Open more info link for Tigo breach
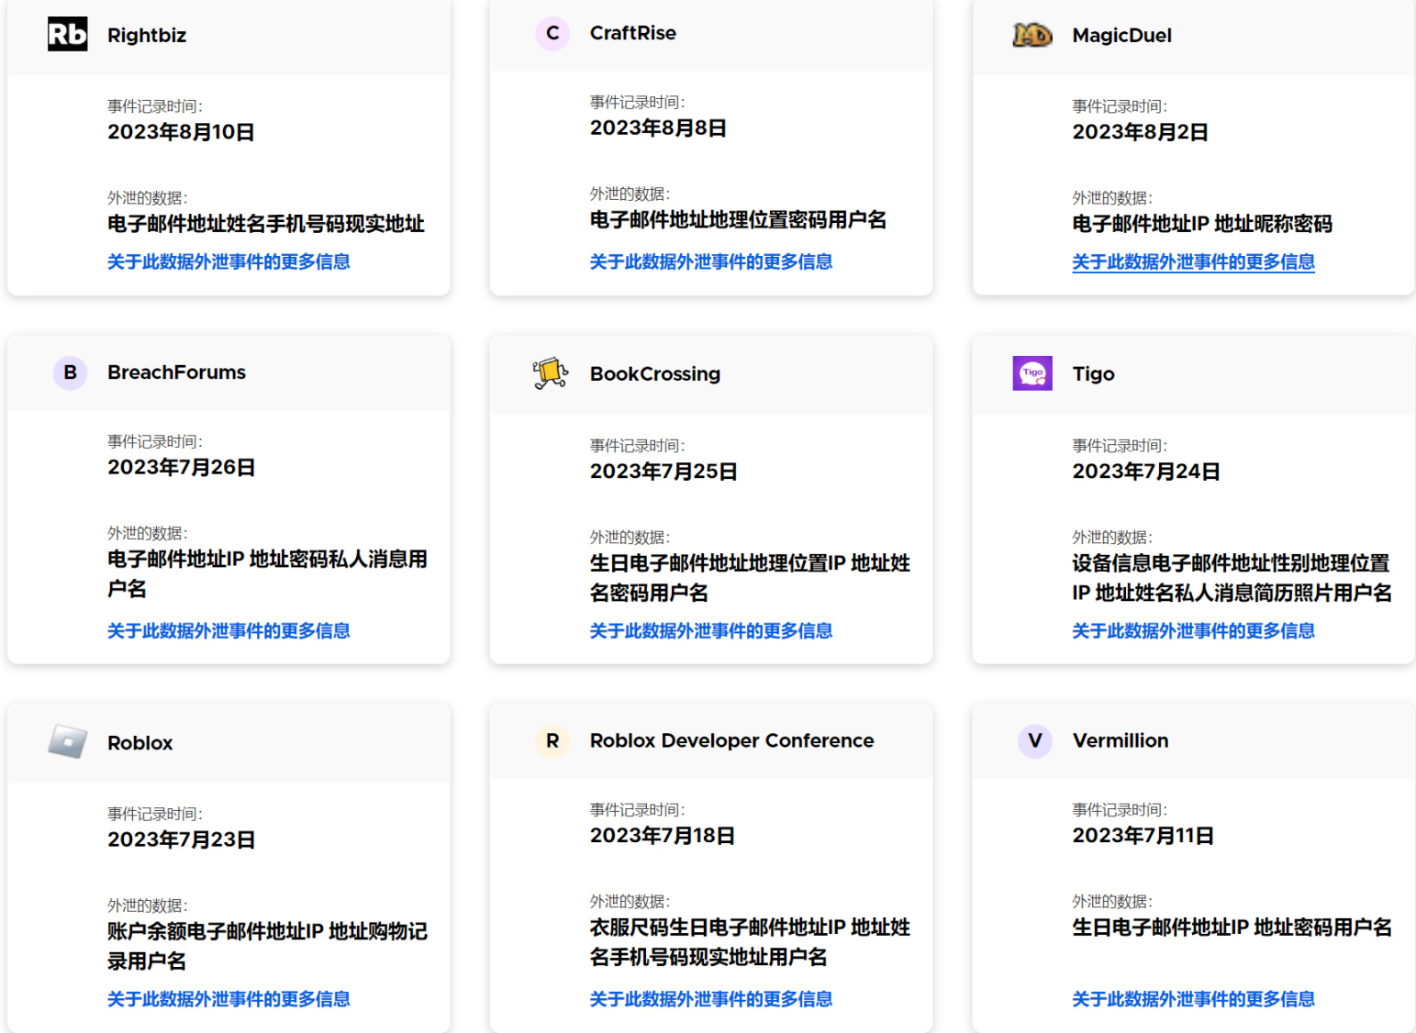Screen dimensions: 1416x1033 pos(1194,630)
